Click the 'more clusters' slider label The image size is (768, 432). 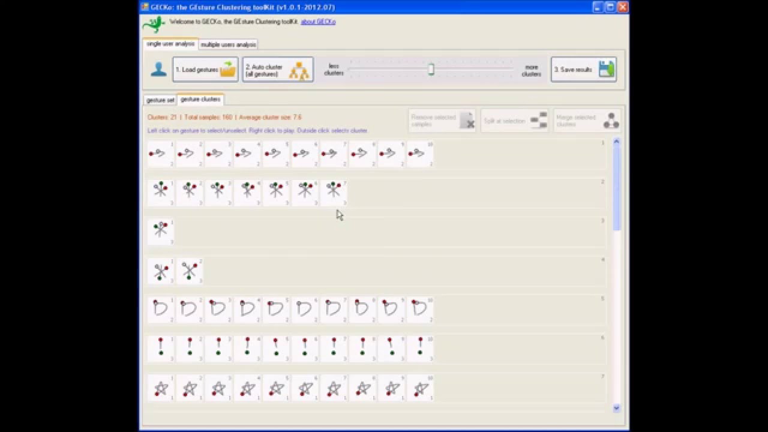[531, 71]
